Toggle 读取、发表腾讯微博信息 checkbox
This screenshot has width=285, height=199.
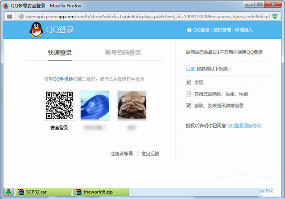pyautogui.click(x=188, y=106)
